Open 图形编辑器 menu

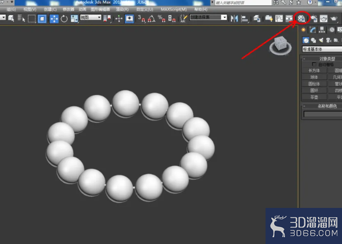point(100,9)
